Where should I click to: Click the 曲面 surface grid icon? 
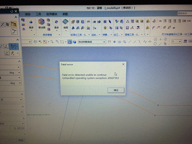66,22
